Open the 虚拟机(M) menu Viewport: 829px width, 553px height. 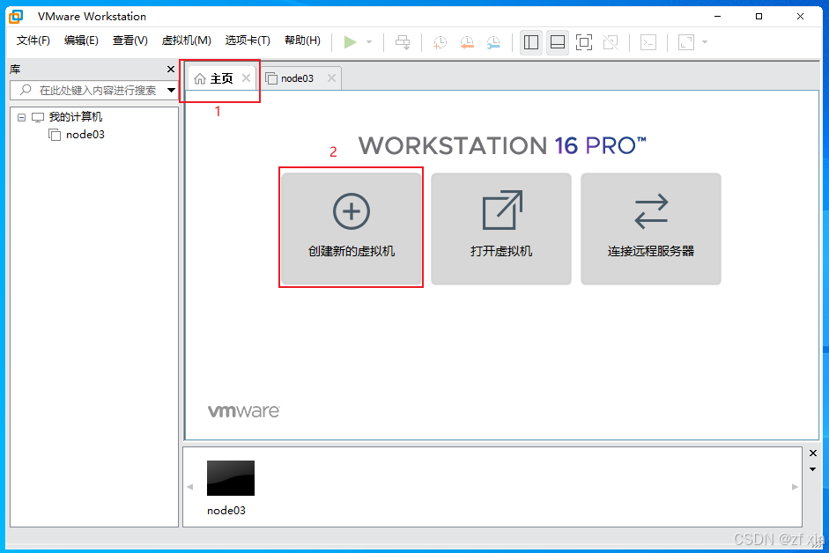(x=186, y=41)
